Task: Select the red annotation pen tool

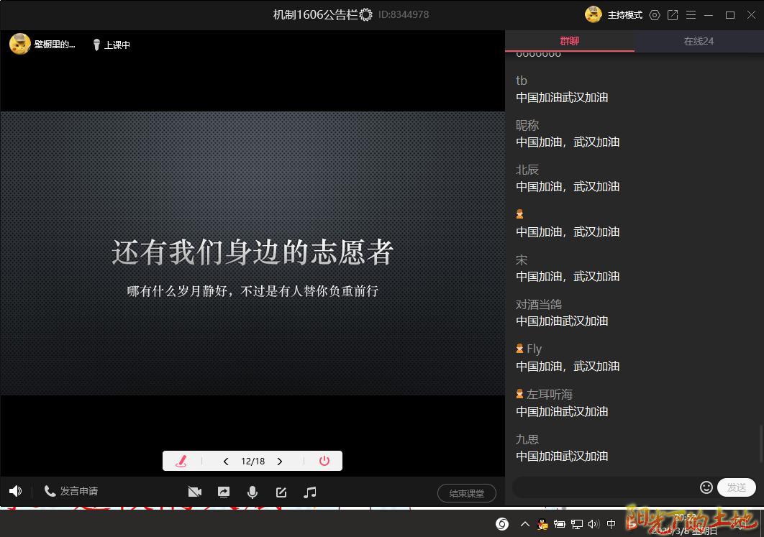Action: click(181, 461)
